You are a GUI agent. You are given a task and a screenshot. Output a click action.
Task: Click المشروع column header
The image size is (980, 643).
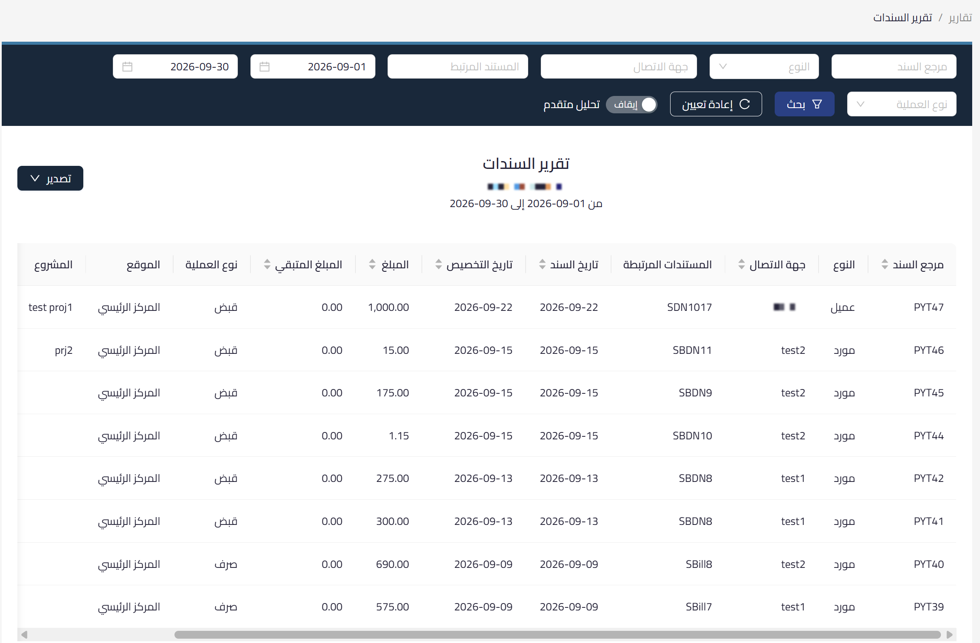53,264
